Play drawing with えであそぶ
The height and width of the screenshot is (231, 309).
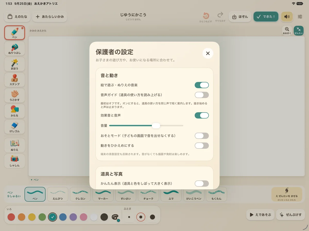pos(260,215)
